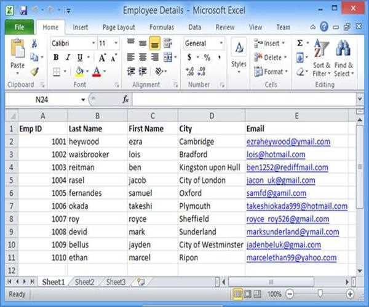This screenshot has width=369, height=307.
Task: Click the AutoSum sigma icon
Action: pos(300,44)
